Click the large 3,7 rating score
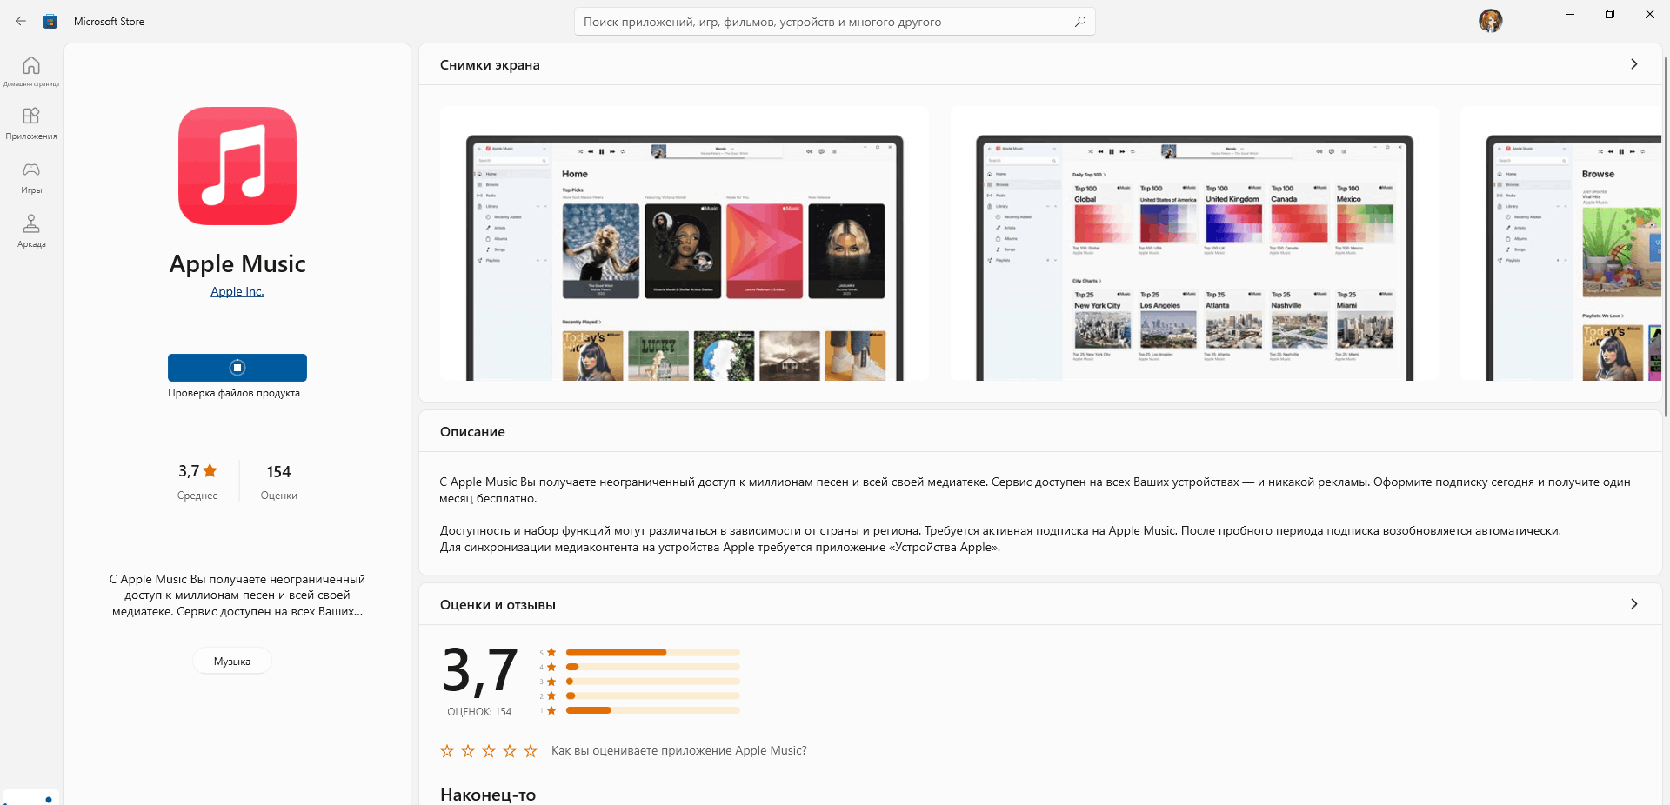 (x=479, y=671)
